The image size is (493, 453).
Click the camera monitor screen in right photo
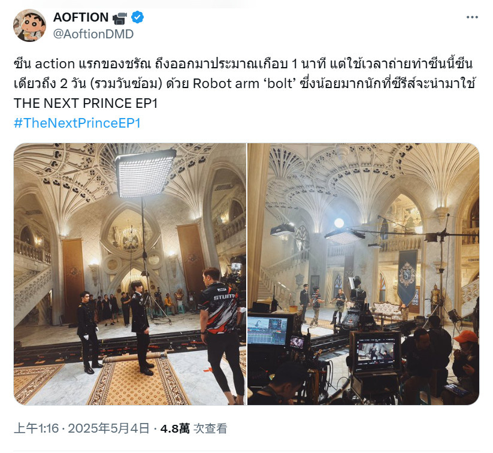(x=376, y=352)
